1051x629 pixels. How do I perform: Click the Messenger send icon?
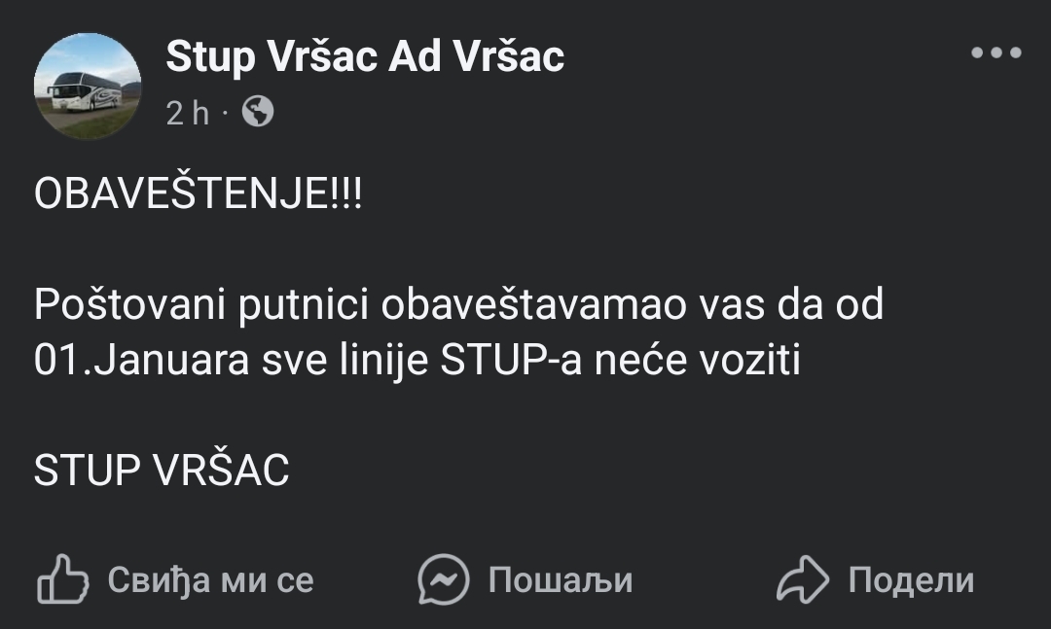point(444,580)
